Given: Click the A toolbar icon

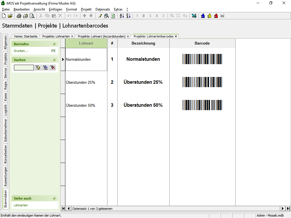Looking at the screenshot, I should point(157,16).
